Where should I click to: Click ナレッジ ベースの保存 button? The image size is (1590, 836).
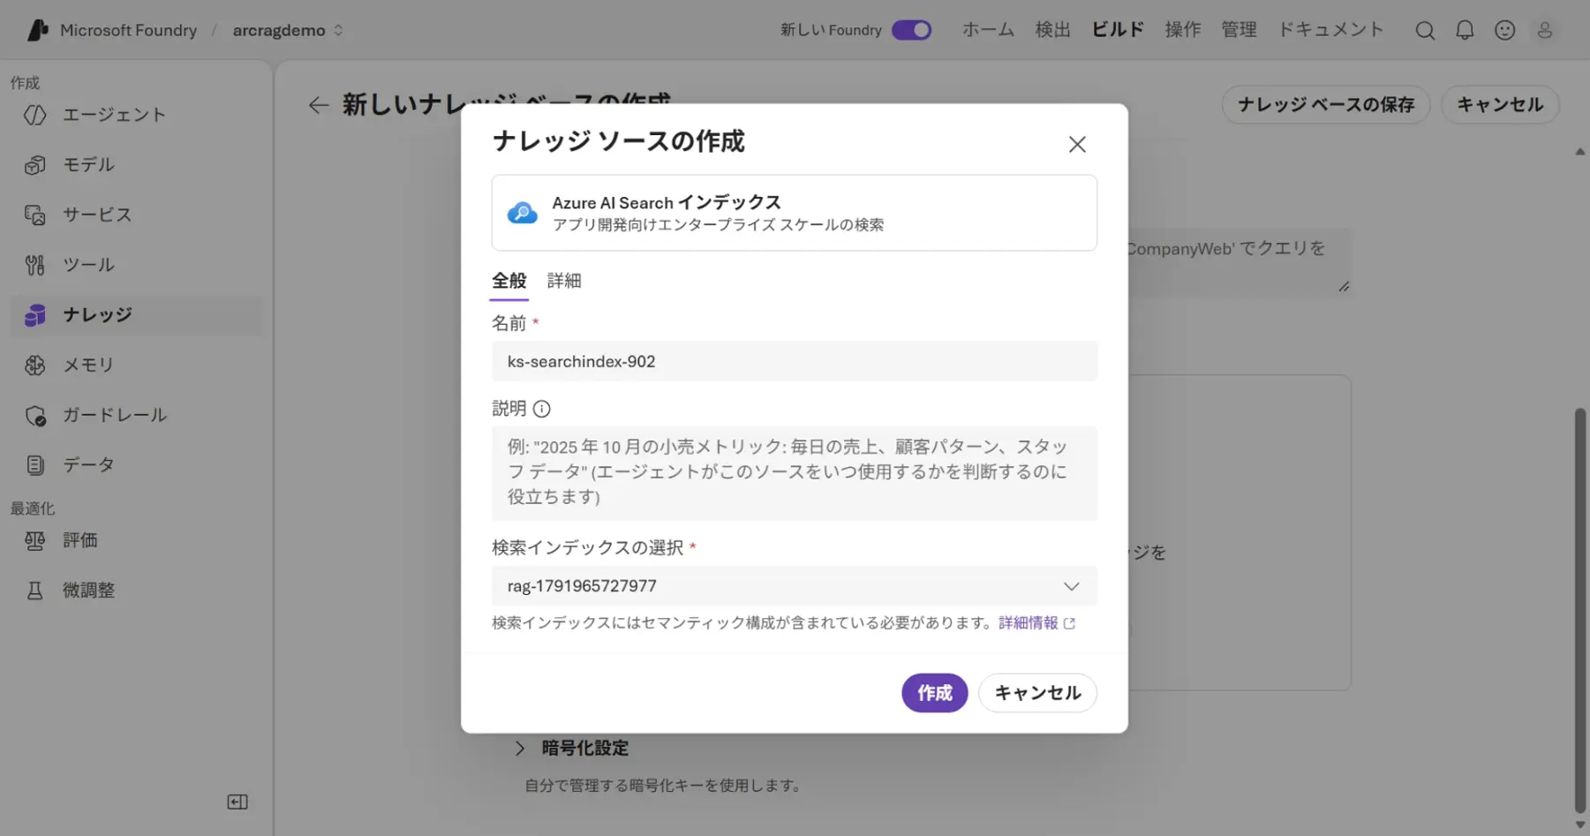coord(1326,105)
